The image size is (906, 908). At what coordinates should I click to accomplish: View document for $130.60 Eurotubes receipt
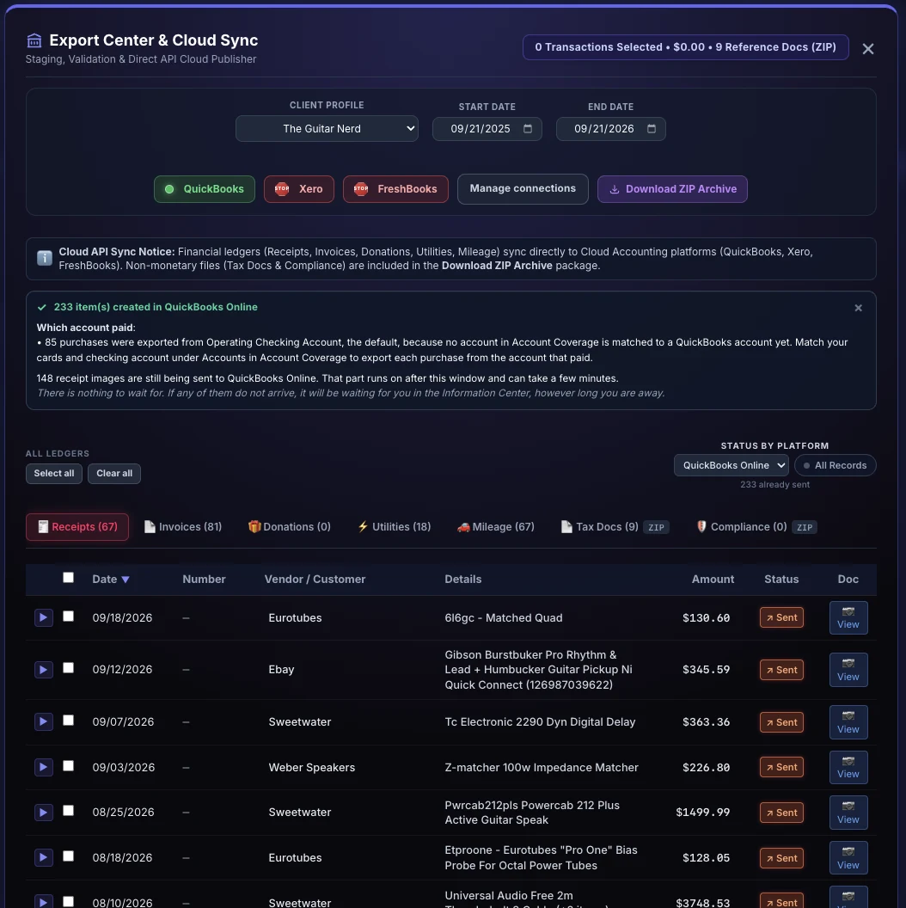[848, 618]
